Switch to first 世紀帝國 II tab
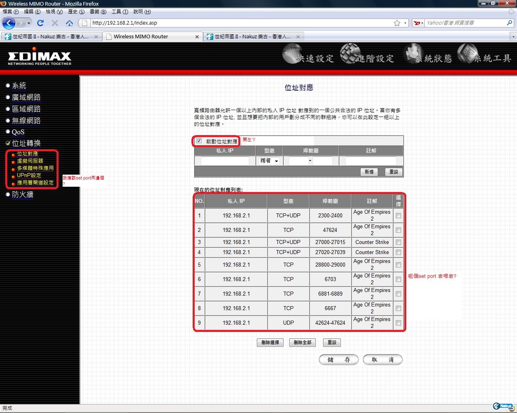The width and height of the screenshot is (517, 413). click(51, 37)
